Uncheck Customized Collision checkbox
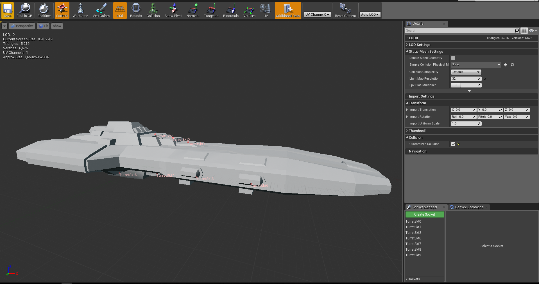The width and height of the screenshot is (539, 284). [453, 144]
